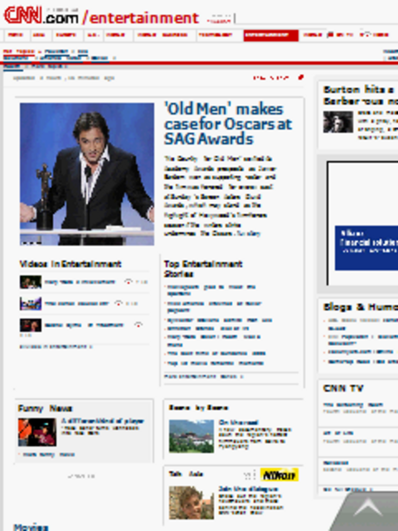Open the Talk Asia woman portrait thumbnail

(192, 502)
